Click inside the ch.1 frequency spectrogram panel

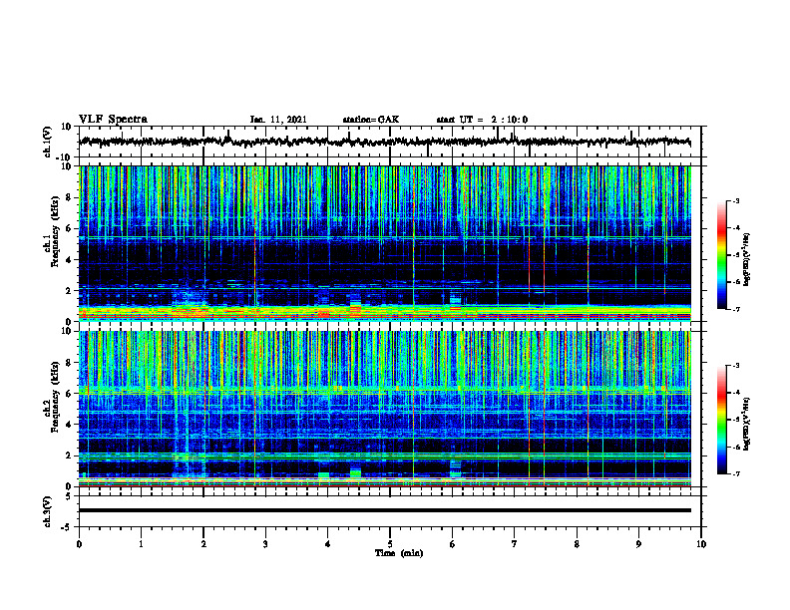coord(385,243)
